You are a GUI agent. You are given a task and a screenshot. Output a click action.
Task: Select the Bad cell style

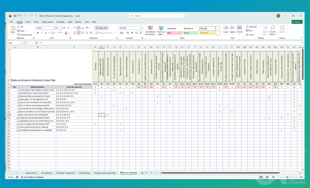(174, 33)
